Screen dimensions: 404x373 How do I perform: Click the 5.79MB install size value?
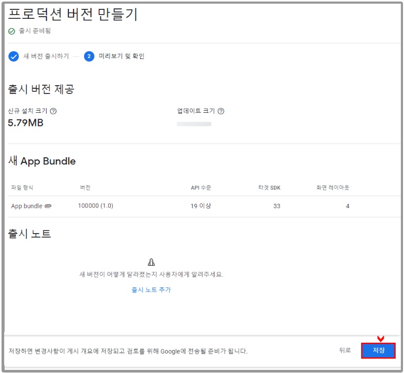click(x=26, y=123)
